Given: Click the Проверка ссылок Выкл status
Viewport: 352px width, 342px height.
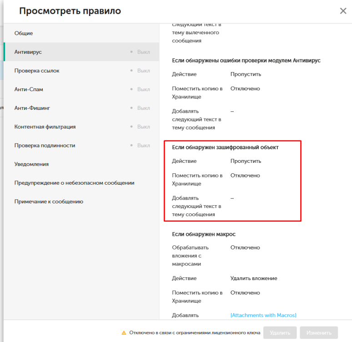Looking at the screenshot, I should point(143,71).
